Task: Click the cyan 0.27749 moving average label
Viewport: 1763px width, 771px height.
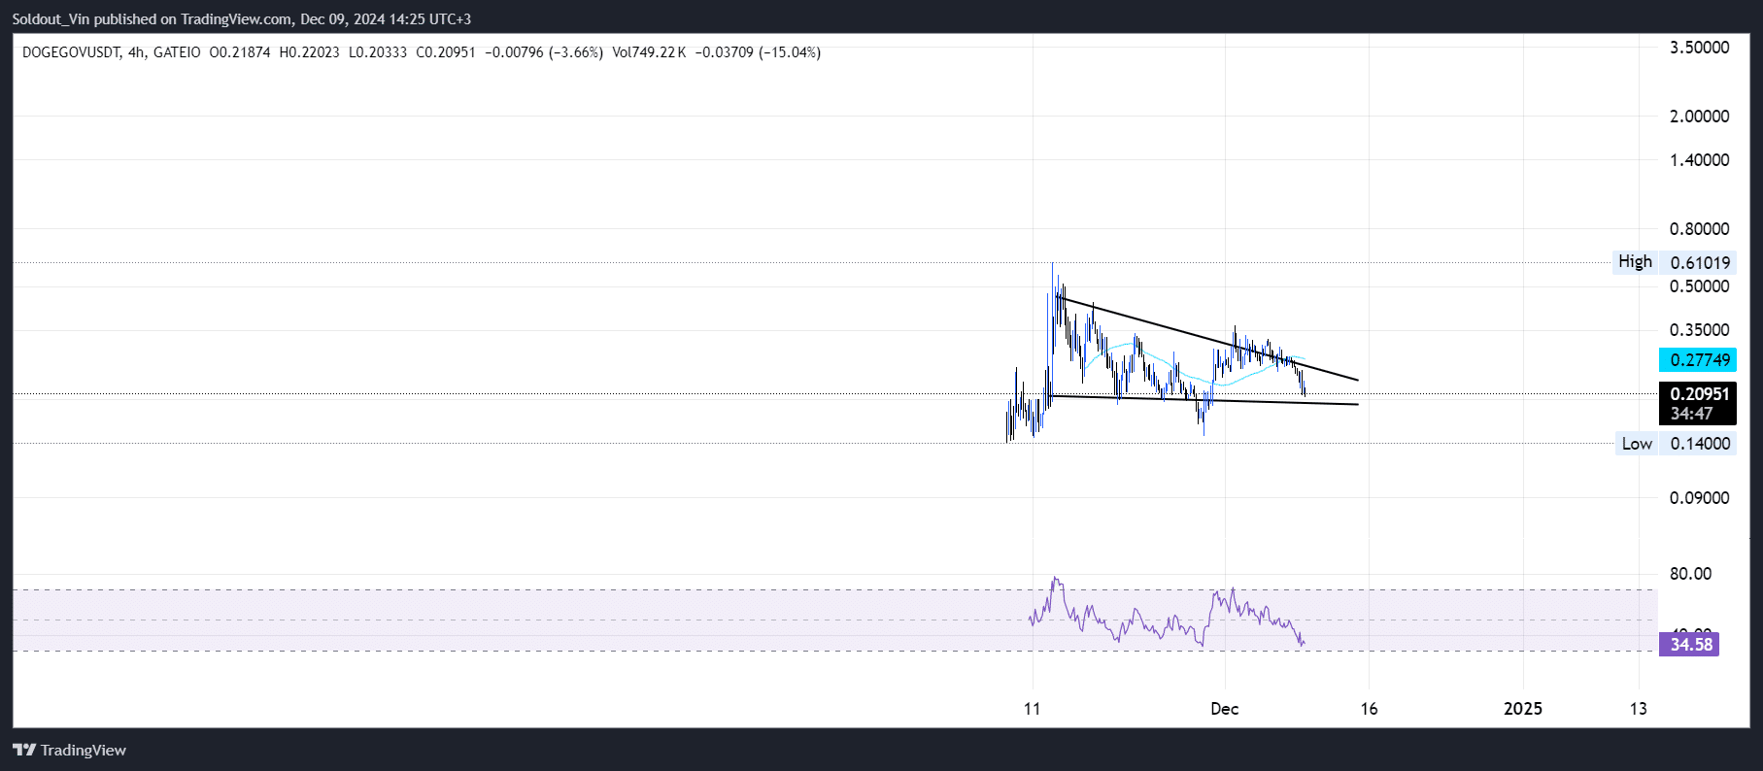Action: click(1699, 360)
